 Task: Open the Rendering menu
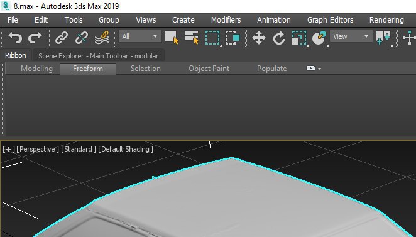pos(386,20)
